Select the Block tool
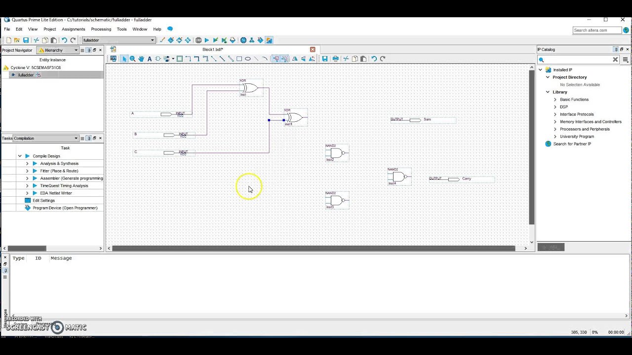The image size is (632, 355). (179, 59)
